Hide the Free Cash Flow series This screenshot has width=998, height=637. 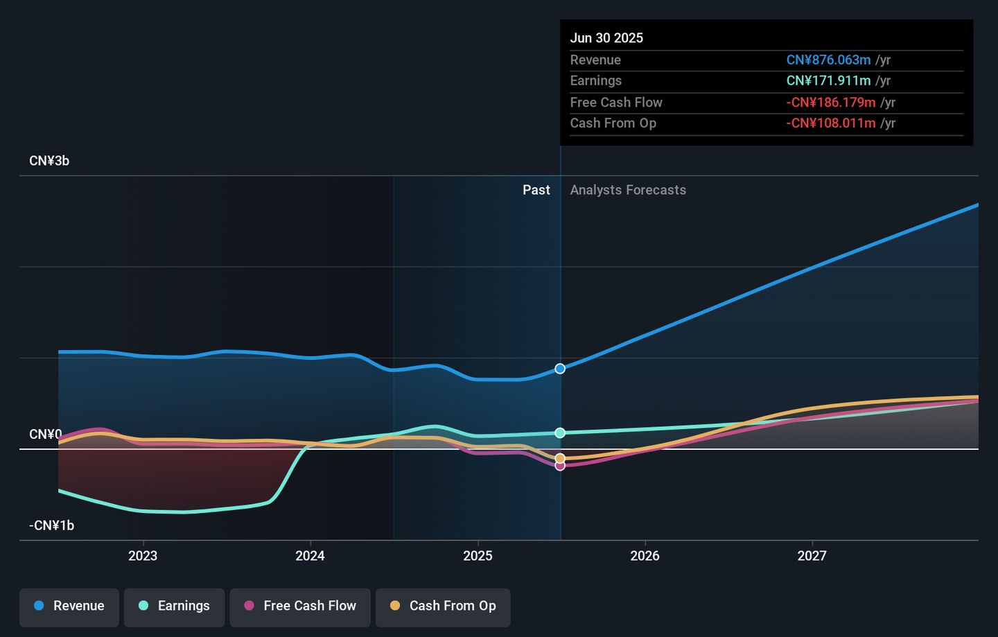click(300, 606)
